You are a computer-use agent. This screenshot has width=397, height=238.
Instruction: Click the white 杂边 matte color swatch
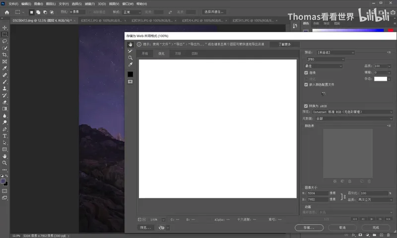pyautogui.click(x=381, y=79)
